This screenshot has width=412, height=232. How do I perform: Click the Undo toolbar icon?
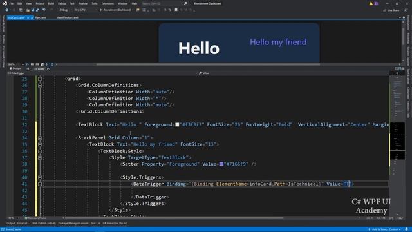pyautogui.click(x=44, y=10)
